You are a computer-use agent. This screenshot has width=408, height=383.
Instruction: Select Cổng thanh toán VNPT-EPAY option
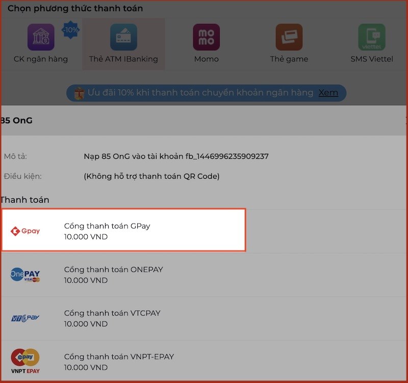pos(204,362)
